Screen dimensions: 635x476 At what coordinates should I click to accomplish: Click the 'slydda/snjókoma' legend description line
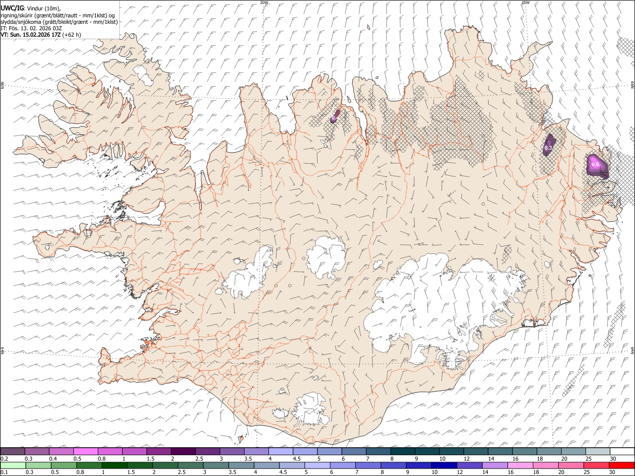[59, 22]
